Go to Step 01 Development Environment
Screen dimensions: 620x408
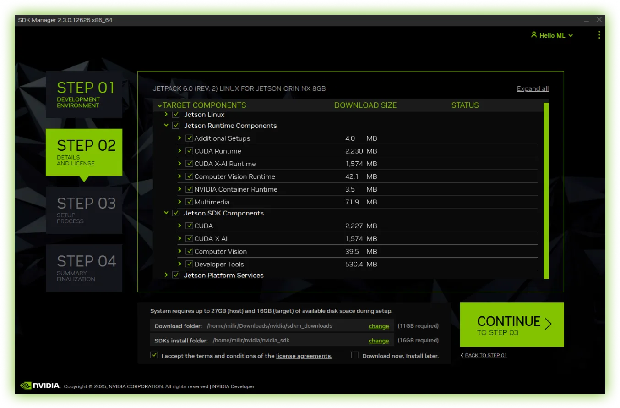84,94
